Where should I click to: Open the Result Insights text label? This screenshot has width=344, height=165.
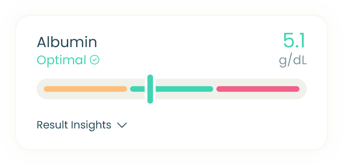74,125
